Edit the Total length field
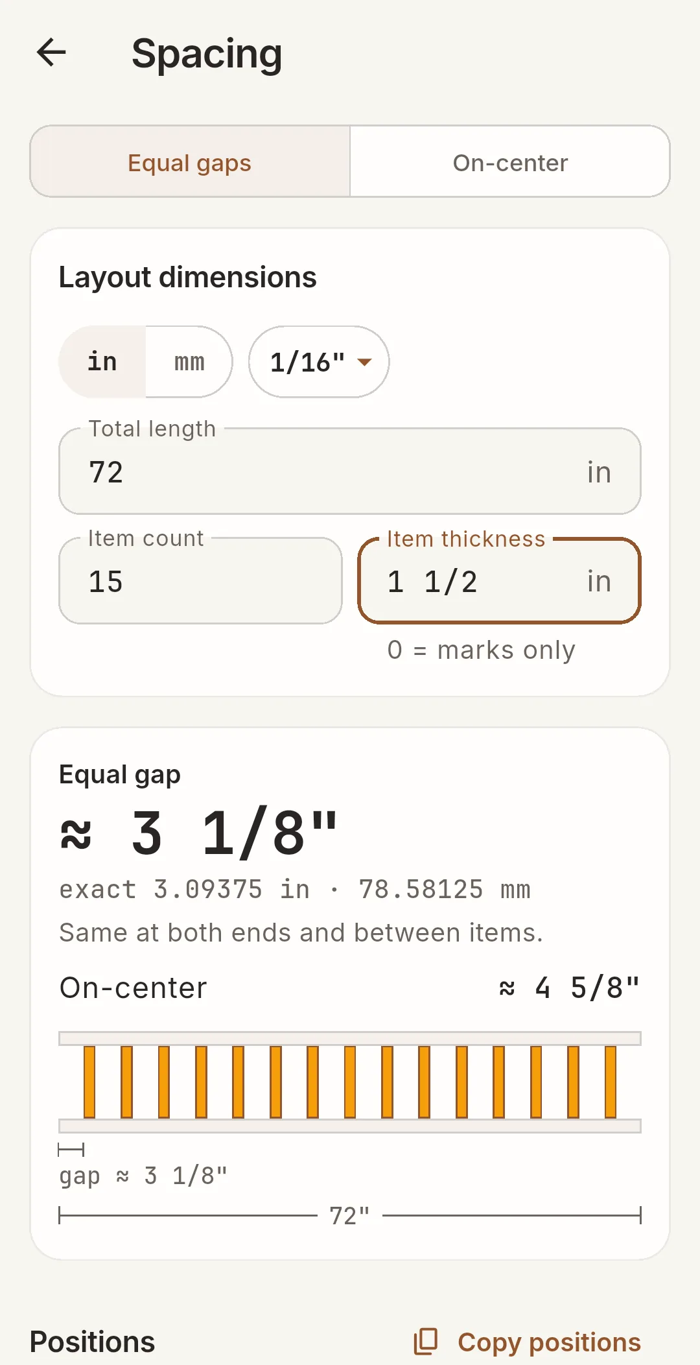The width and height of the screenshot is (700, 1365). [x=350, y=471]
